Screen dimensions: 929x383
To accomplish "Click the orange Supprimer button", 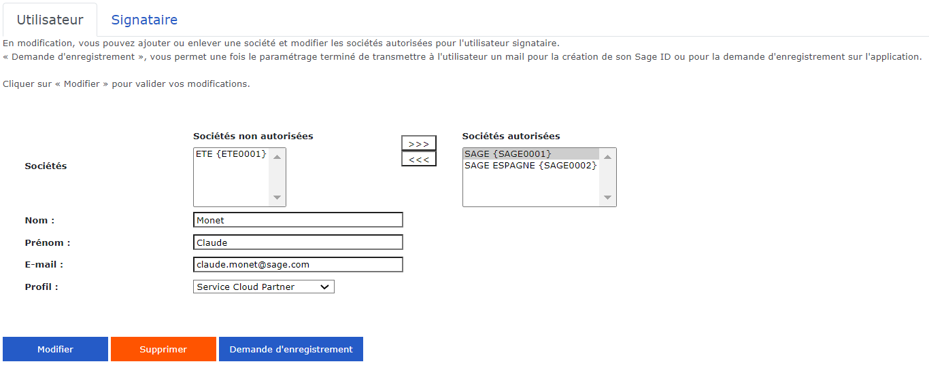I will click(x=163, y=349).
